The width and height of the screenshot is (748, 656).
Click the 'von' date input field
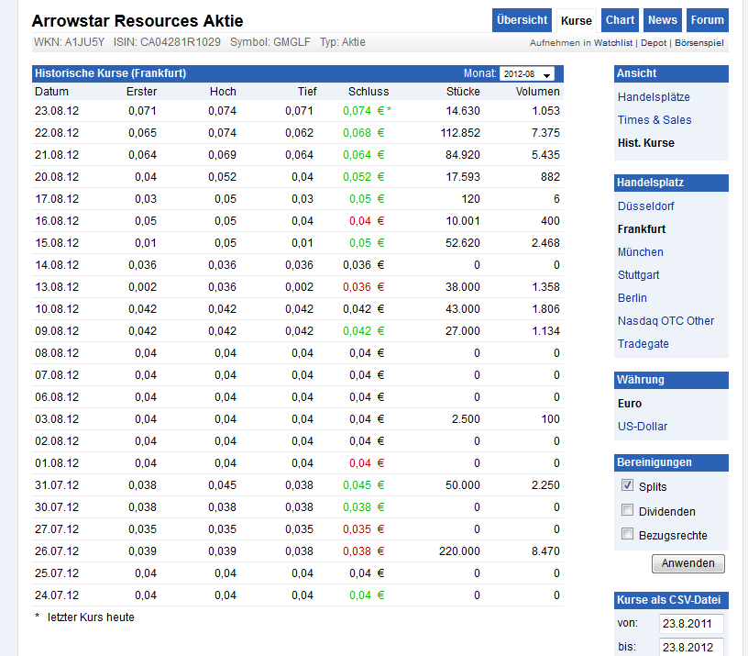(x=690, y=623)
